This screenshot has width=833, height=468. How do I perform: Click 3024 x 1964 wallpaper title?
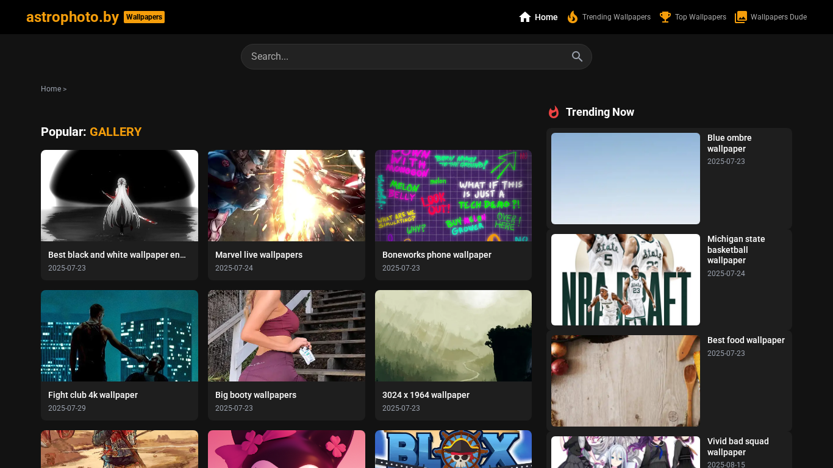click(x=426, y=395)
